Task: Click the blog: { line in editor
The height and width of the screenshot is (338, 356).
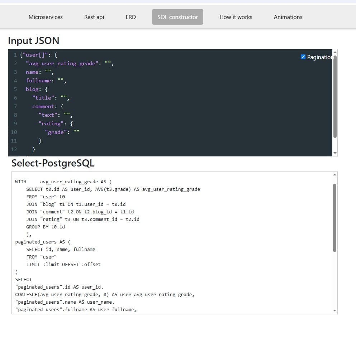Action: click(37, 89)
